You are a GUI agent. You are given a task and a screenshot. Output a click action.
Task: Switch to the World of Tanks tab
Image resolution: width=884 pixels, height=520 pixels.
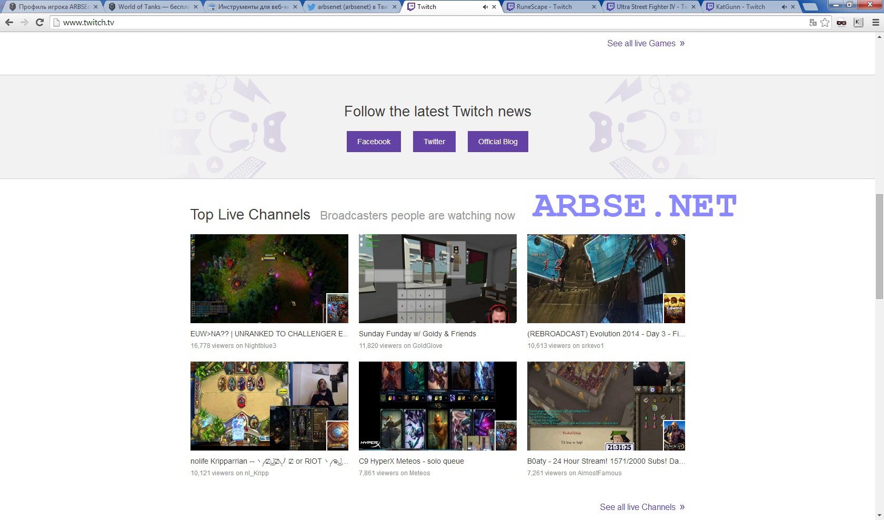[x=153, y=7]
